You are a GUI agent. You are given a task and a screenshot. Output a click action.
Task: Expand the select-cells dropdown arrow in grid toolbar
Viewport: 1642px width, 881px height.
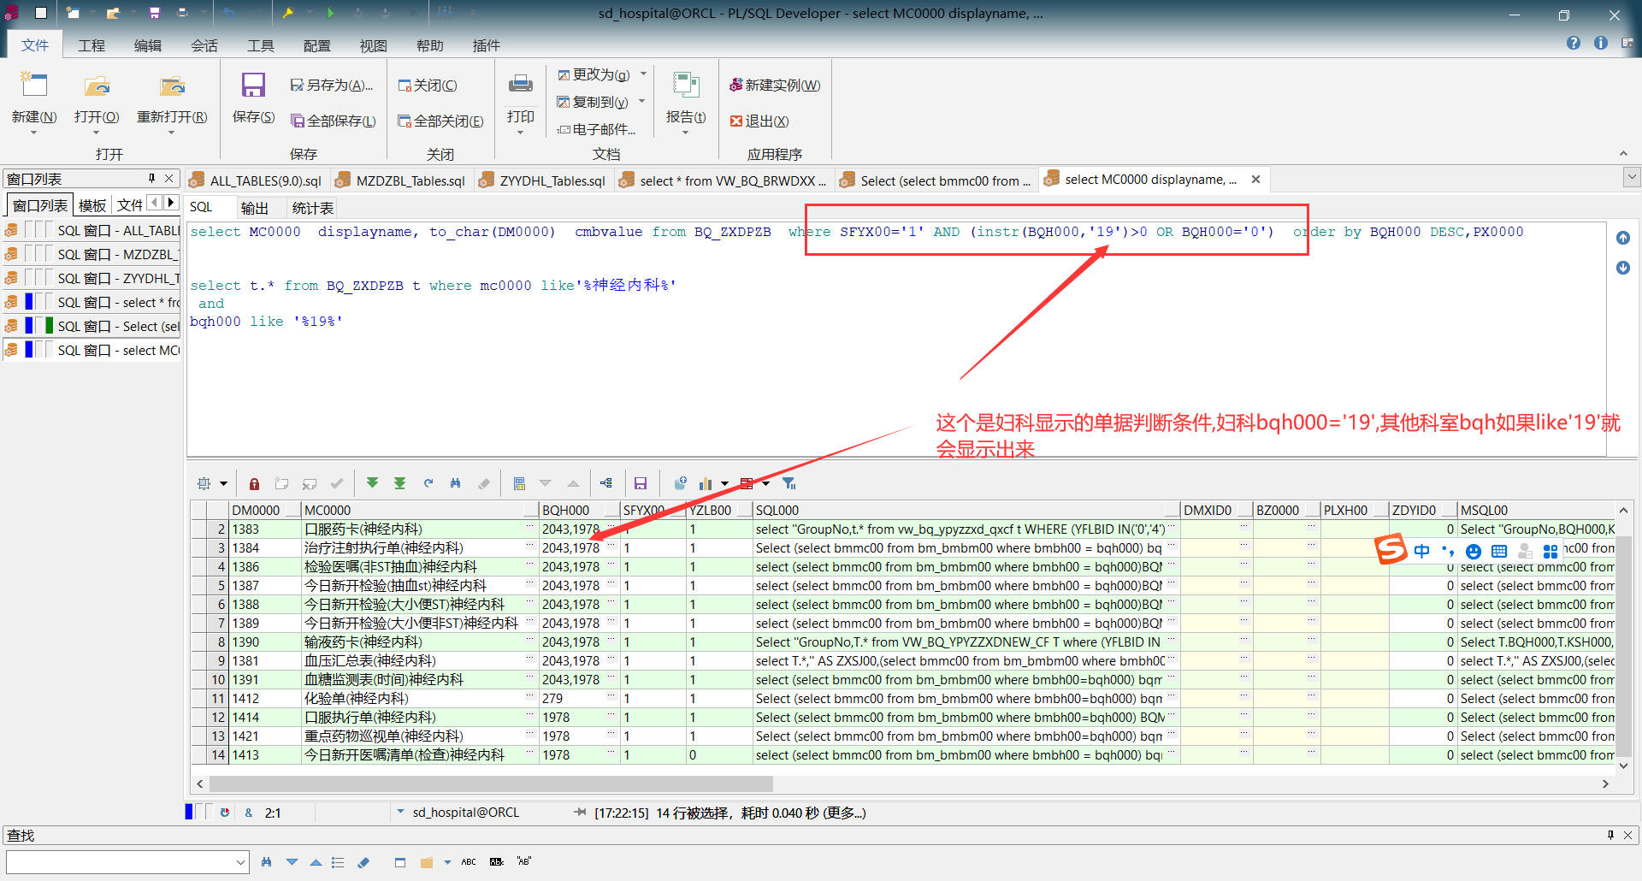tap(223, 484)
